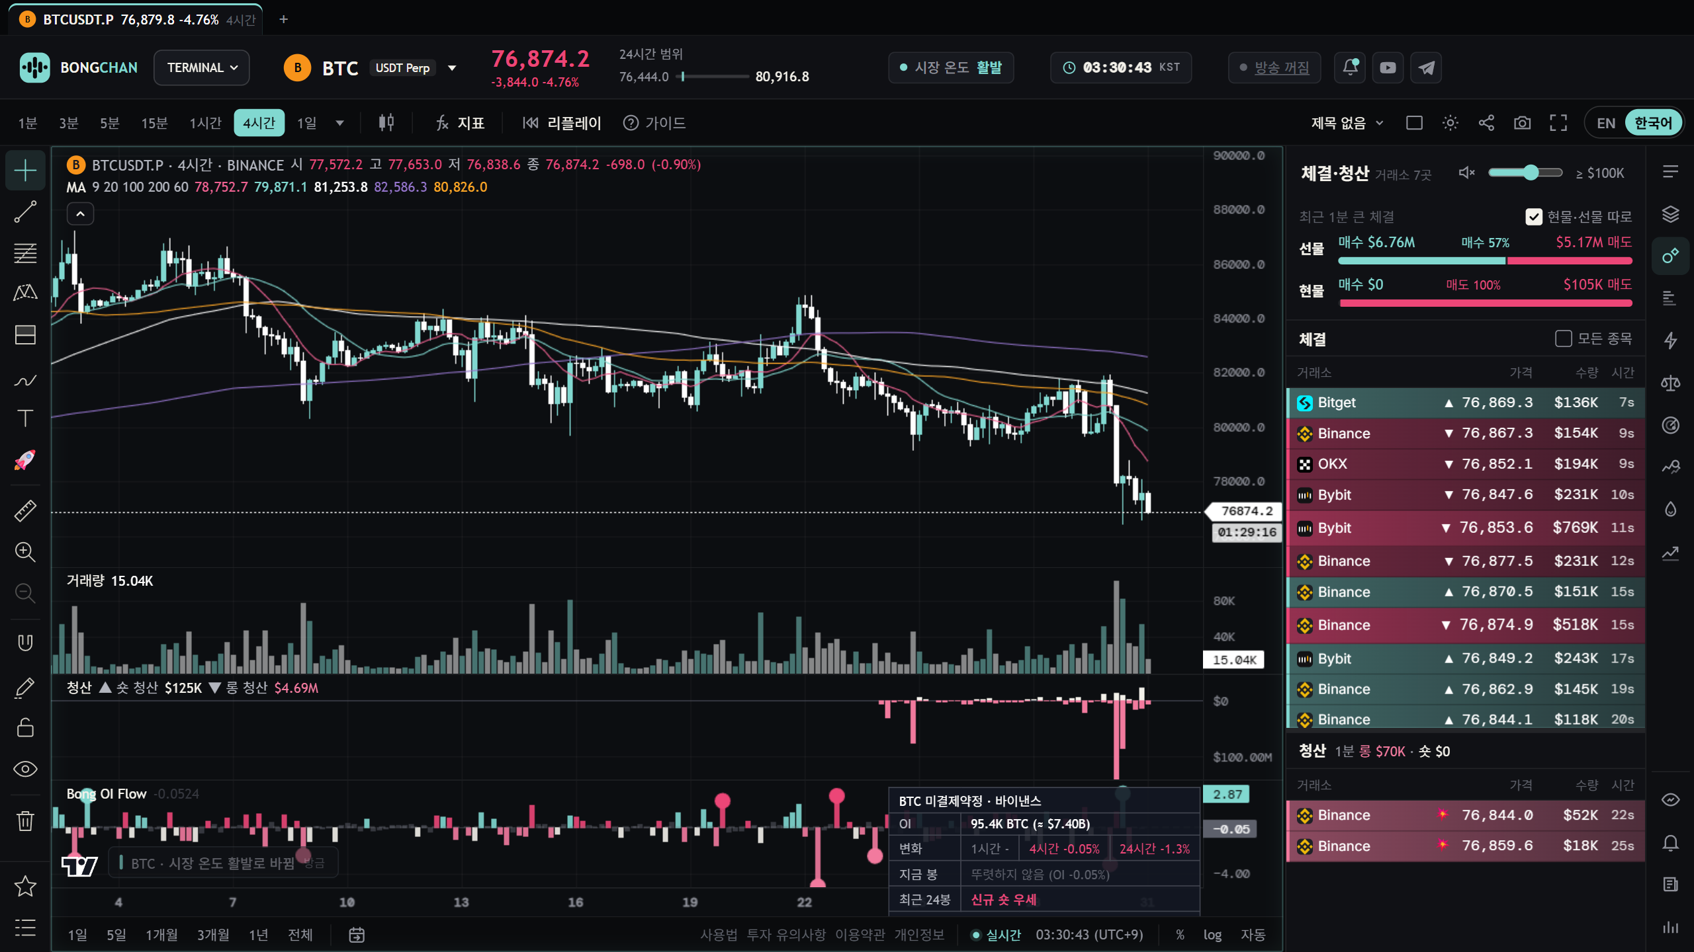This screenshot has height=952, width=1694.
Task: Toggle log scale on chart
Action: 1212,935
